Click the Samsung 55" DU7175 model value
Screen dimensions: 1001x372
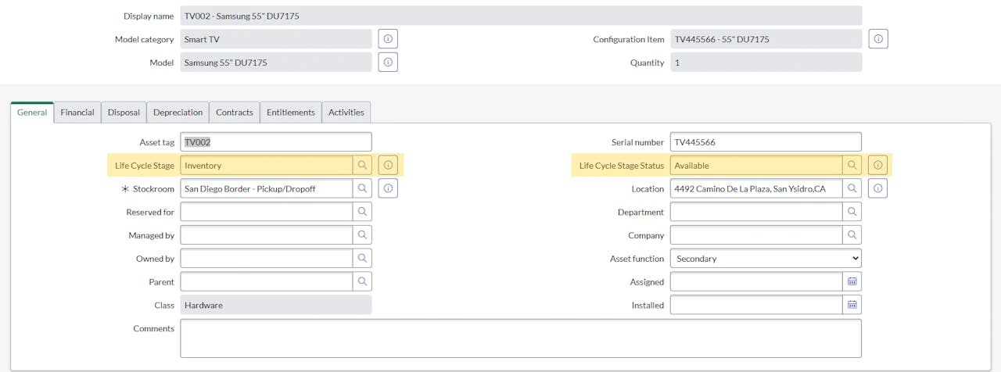pyautogui.click(x=276, y=63)
